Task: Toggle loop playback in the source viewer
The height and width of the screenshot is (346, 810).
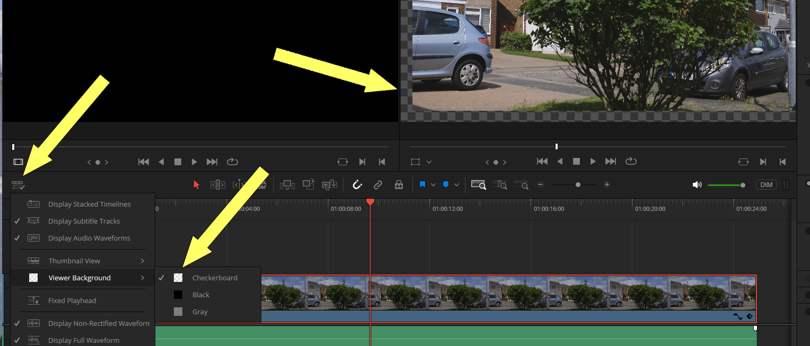Action: coord(232,162)
